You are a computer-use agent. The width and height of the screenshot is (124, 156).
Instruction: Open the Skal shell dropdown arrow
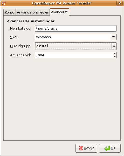[x=113, y=37]
